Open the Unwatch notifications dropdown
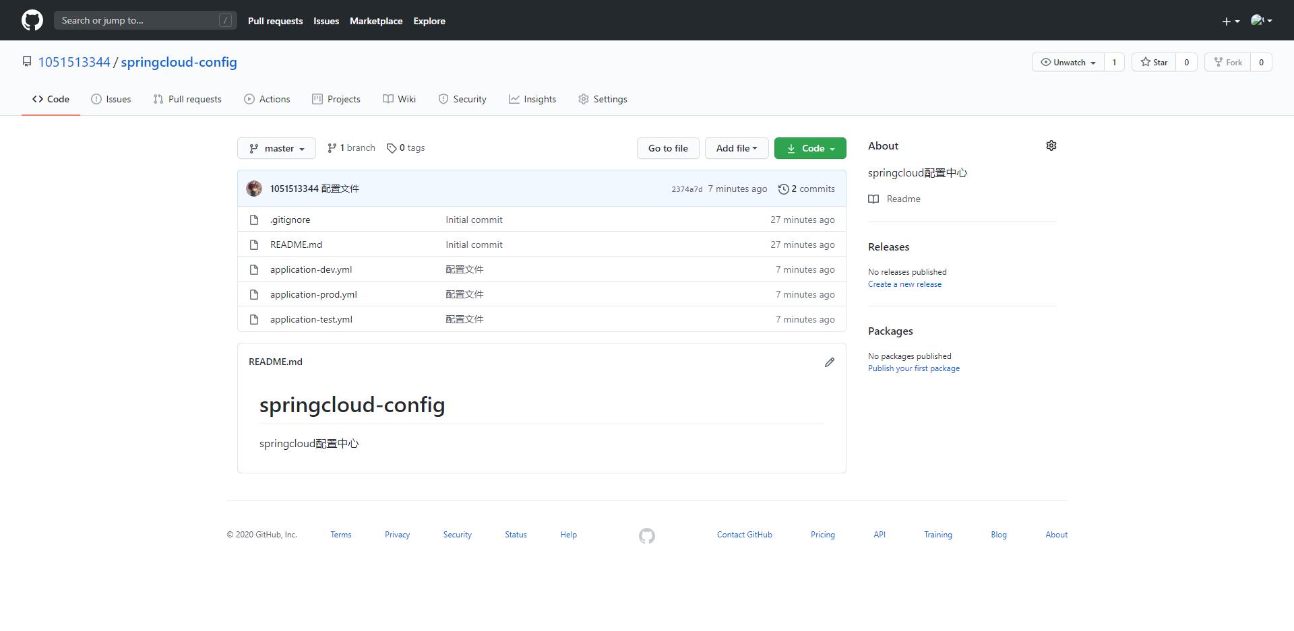Viewport: 1294px width, 631px height. coord(1068,62)
